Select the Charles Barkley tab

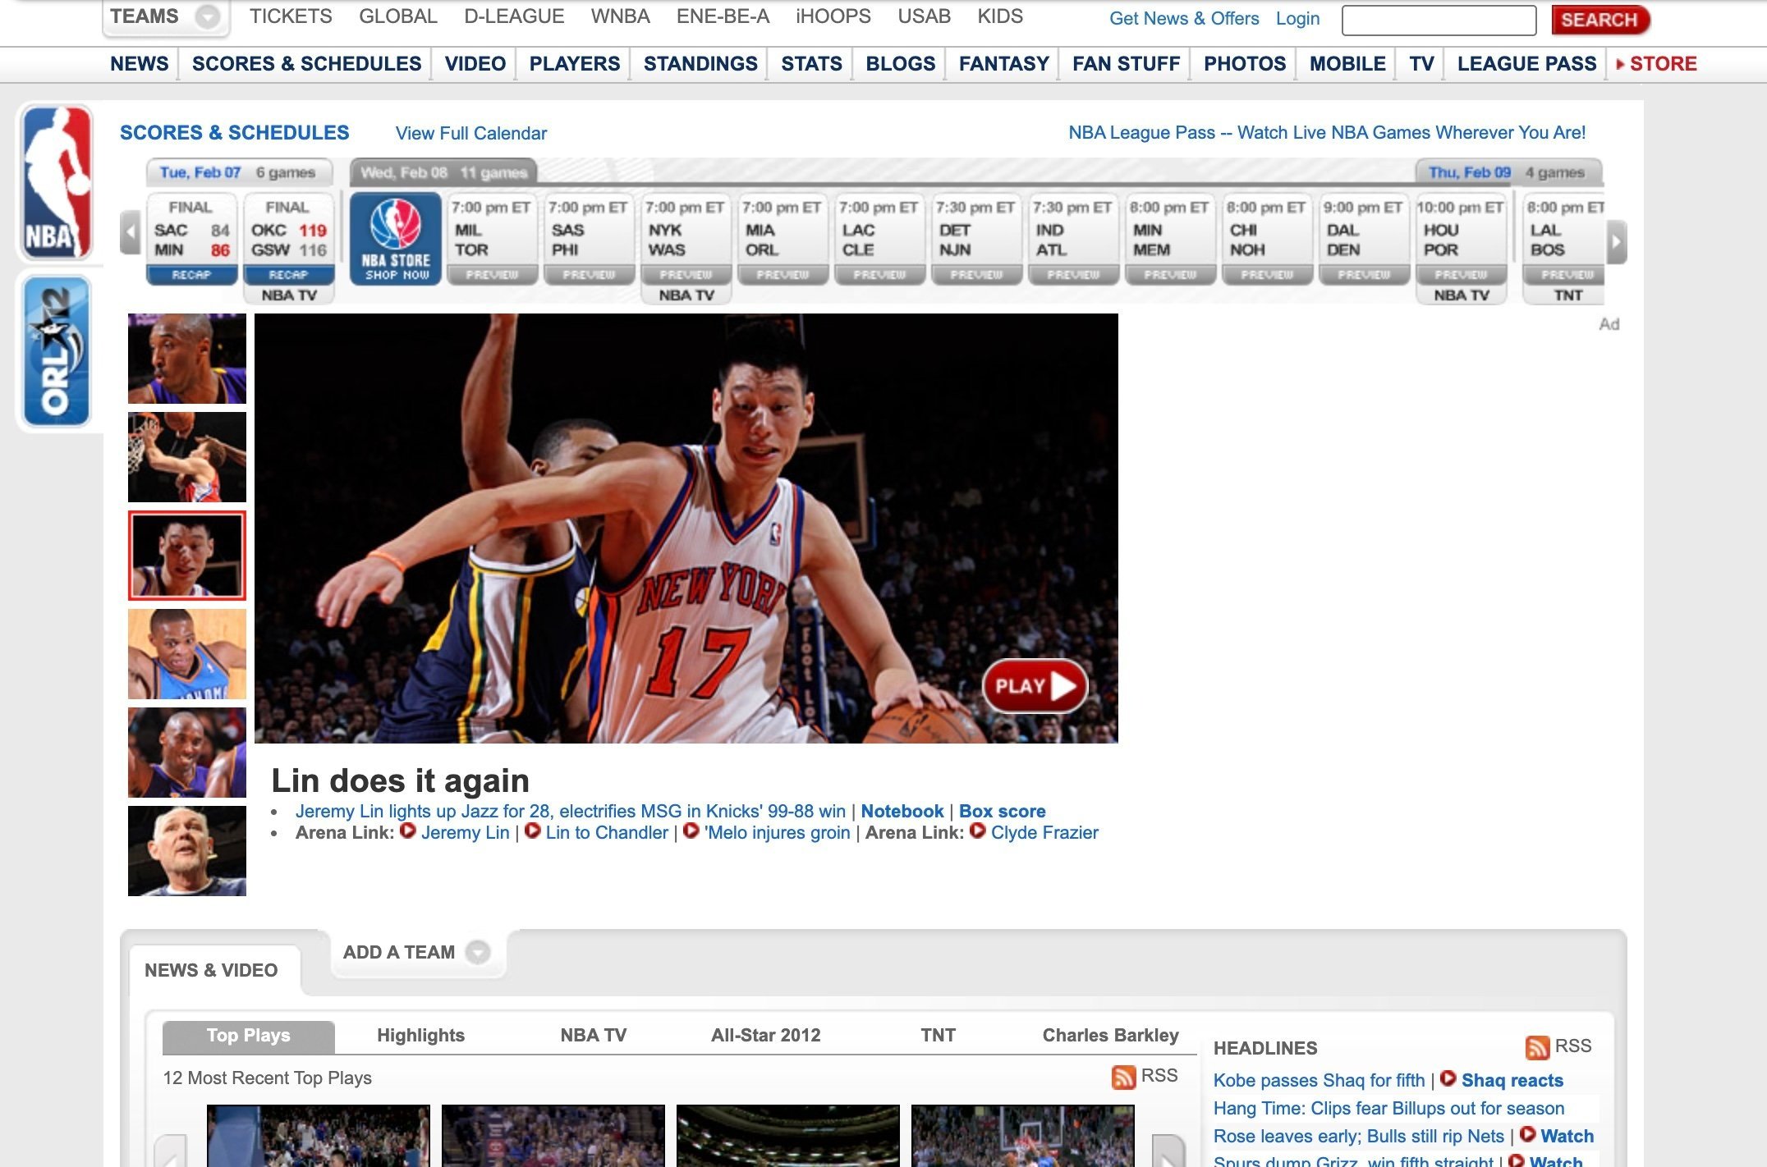[x=1110, y=1036]
